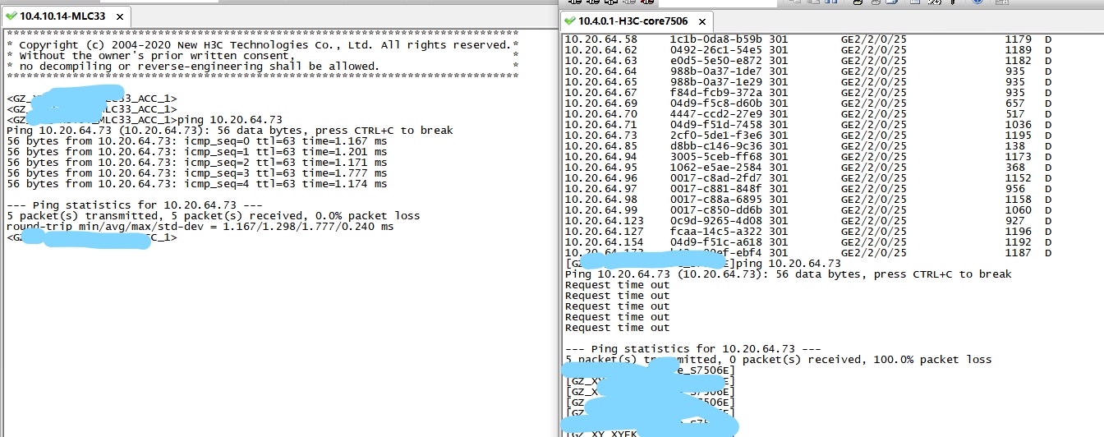The image size is (1104, 437).
Task: Click the '100.0% packet loss' summary line
Action: (779, 360)
